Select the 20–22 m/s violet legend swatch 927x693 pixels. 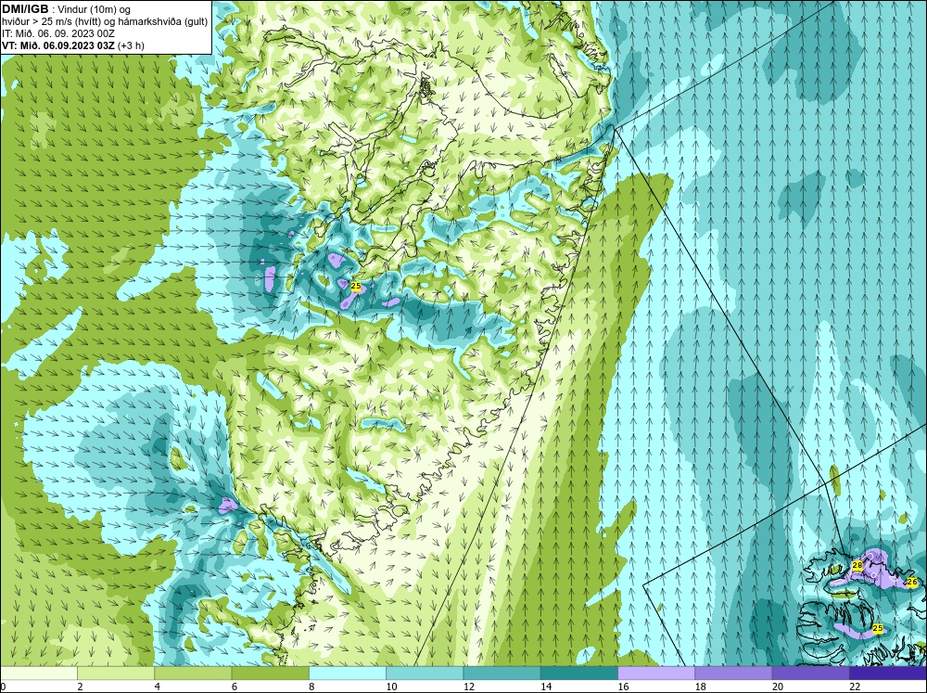(810, 673)
